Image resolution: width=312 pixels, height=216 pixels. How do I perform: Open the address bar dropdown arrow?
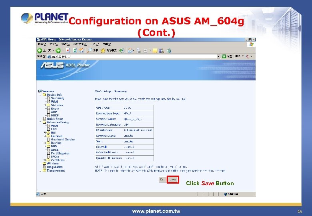click(218, 56)
